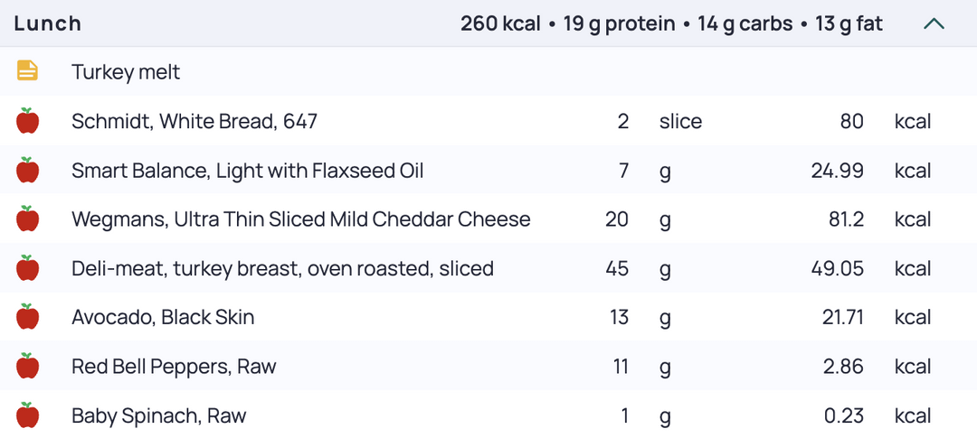The height and width of the screenshot is (438, 977).
Task: Change the g unit for Red Bell Peppers
Action: [665, 368]
